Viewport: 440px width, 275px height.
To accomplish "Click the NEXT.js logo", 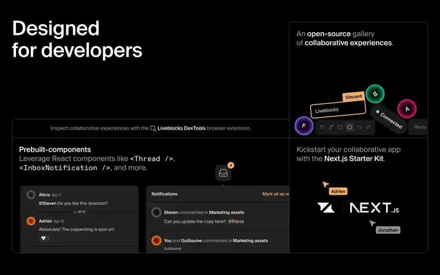I will pyautogui.click(x=374, y=208).
